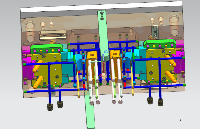Pick the leftmost black hose fitting
Screen dimensions: 200x129
tap(50, 107)
